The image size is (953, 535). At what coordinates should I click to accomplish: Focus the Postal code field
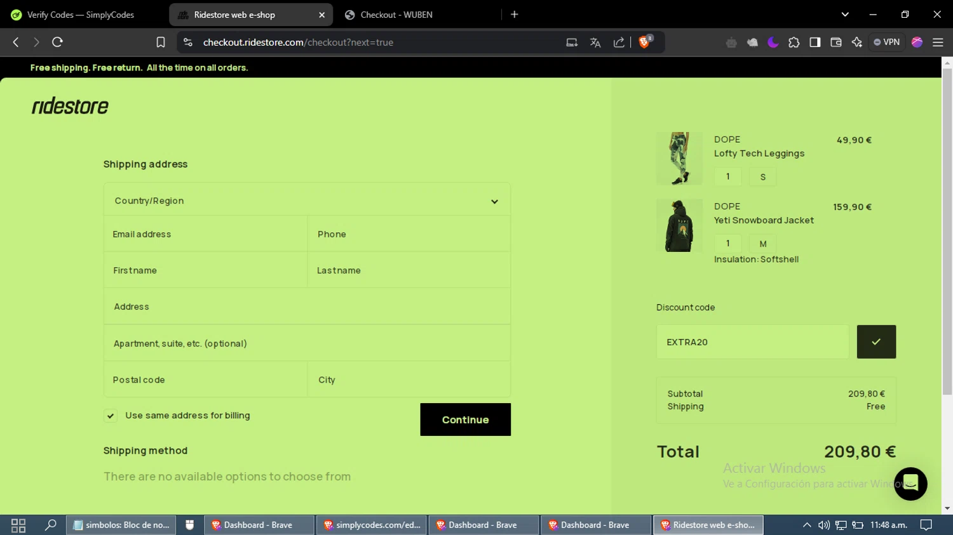click(x=206, y=380)
